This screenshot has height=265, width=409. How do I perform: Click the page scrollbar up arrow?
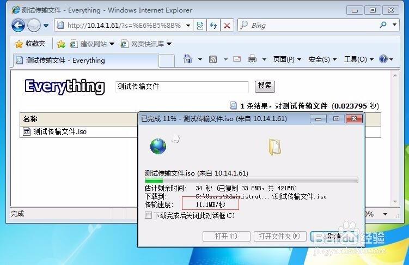coord(395,75)
